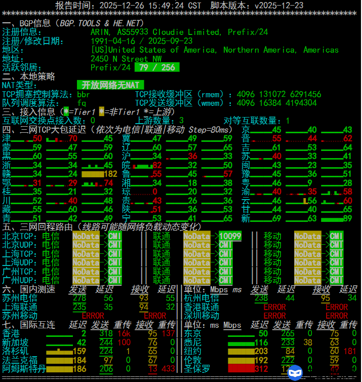362x382 pixels.
Task: Click the yellow 159 latency bar for 洛杉矶
Action: tap(59, 352)
